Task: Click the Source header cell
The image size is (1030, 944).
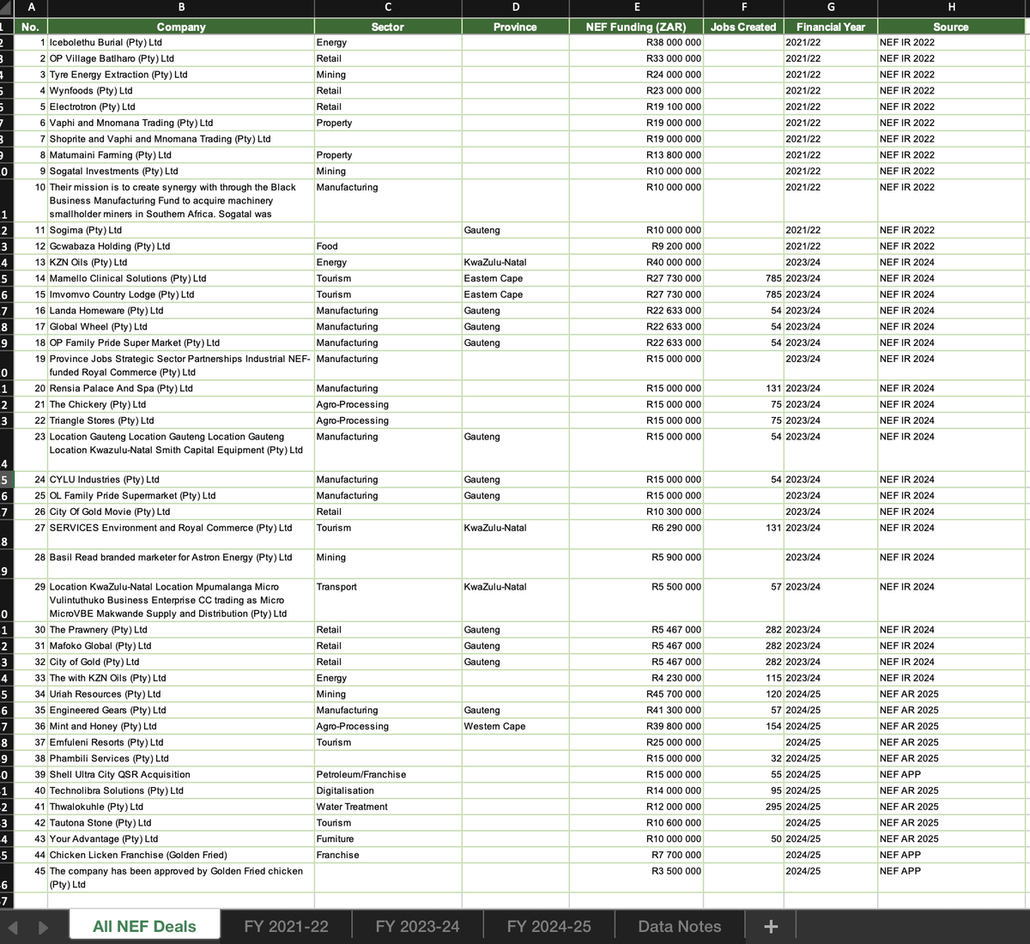Action: 951,27
